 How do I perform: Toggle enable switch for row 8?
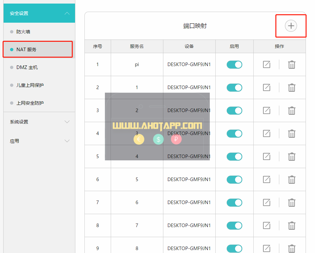(234, 225)
